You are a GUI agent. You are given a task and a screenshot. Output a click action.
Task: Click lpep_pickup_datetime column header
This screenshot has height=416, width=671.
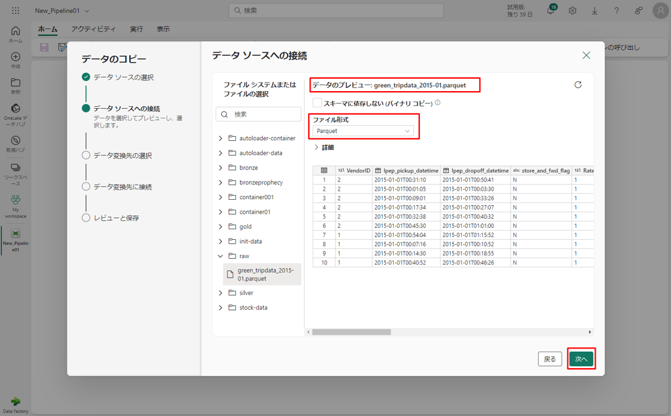pos(406,170)
